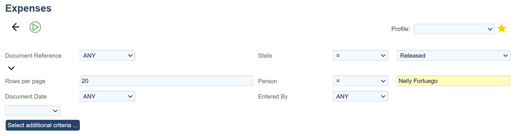Open the Profile dropdown

(454, 29)
